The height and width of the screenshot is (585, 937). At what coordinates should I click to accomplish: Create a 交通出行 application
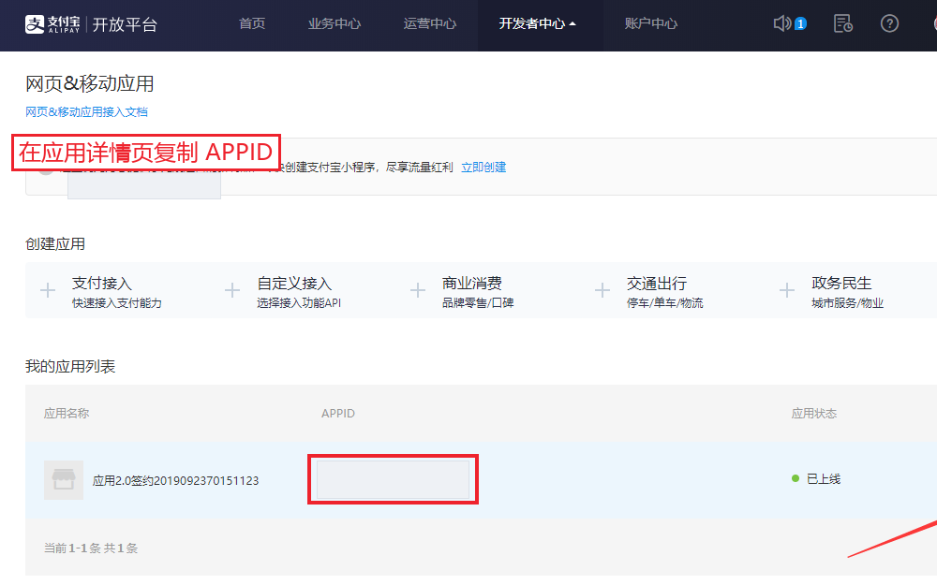[657, 284]
